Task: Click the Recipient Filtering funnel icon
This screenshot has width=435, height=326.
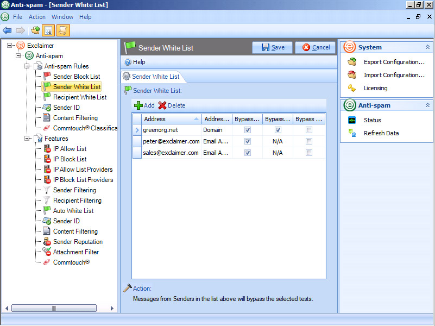Action: tap(47, 200)
